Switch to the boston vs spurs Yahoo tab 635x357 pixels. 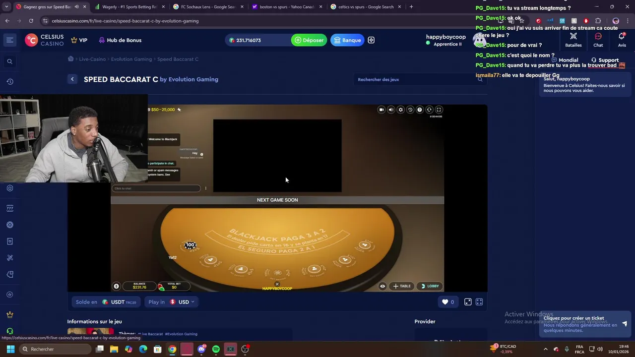287,7
